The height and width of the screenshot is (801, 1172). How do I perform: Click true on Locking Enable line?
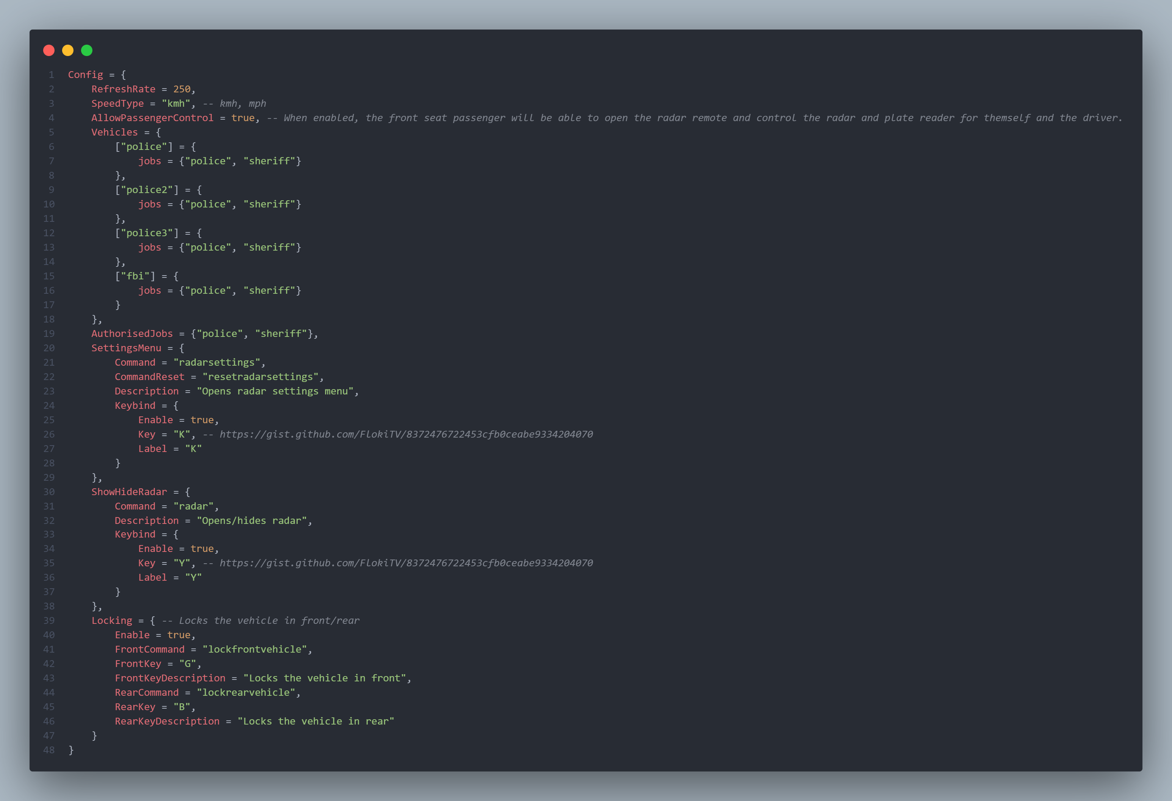pyautogui.click(x=178, y=635)
